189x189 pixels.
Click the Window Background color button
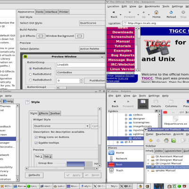(79, 36)
